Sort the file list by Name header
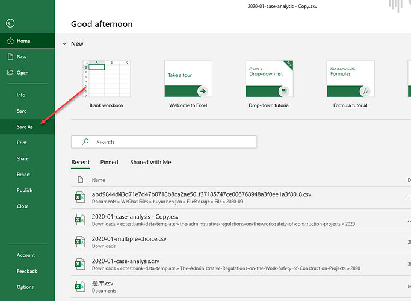 [x=98, y=180]
